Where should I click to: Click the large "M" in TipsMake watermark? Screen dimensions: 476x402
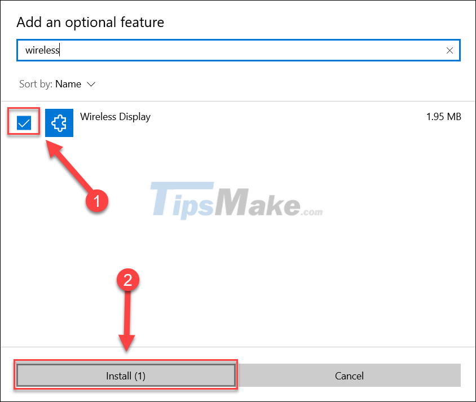232,201
